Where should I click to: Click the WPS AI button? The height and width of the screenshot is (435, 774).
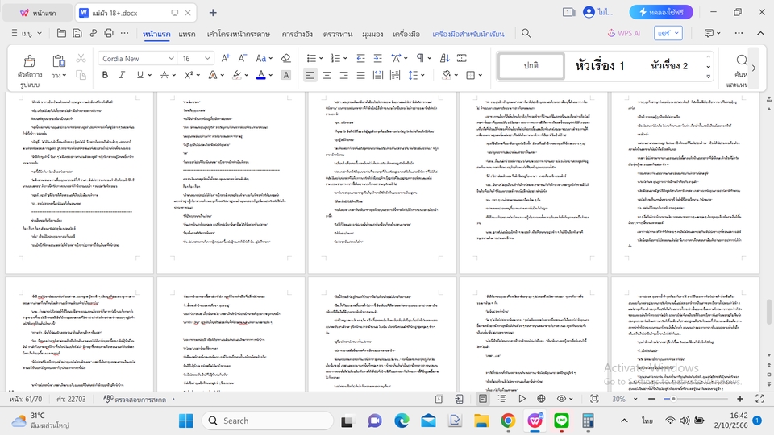pos(624,33)
